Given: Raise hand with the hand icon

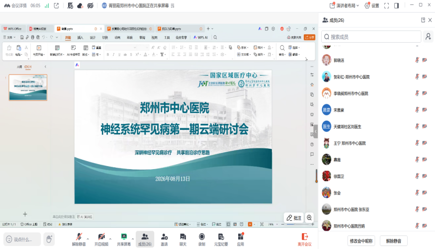Looking at the screenshot, I should click(49, 239).
